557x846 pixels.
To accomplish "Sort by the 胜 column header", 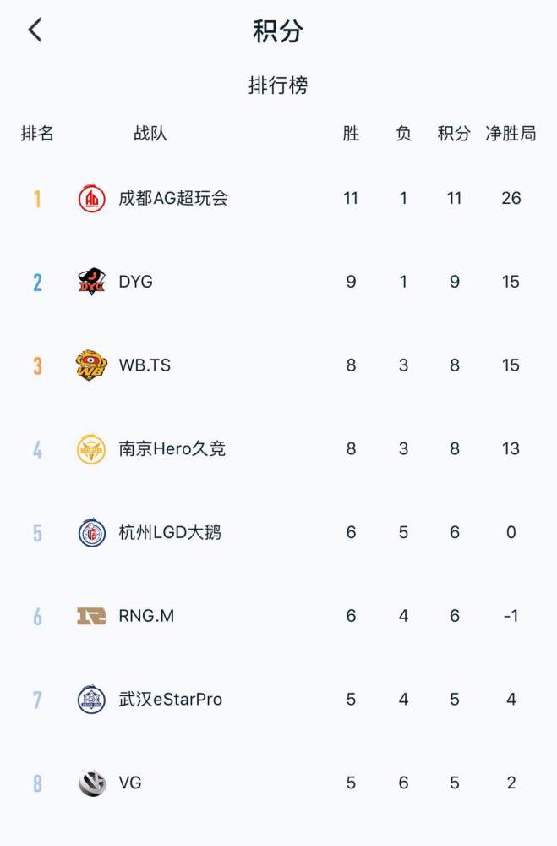I will click(x=351, y=133).
